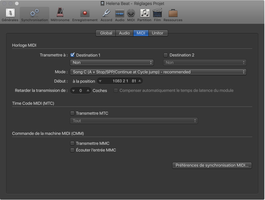Viewport: 265px width, 200px height.
Task: Increase the Coches delay stepper value
Action: (x=88, y=91)
